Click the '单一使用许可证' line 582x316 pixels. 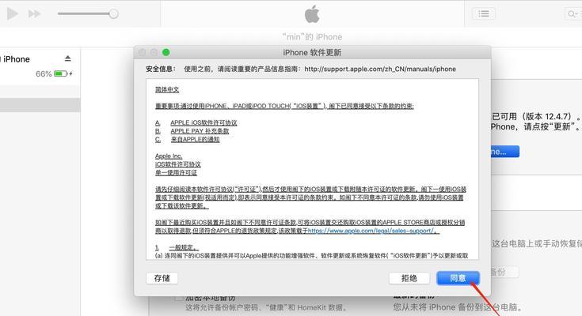coord(176,173)
